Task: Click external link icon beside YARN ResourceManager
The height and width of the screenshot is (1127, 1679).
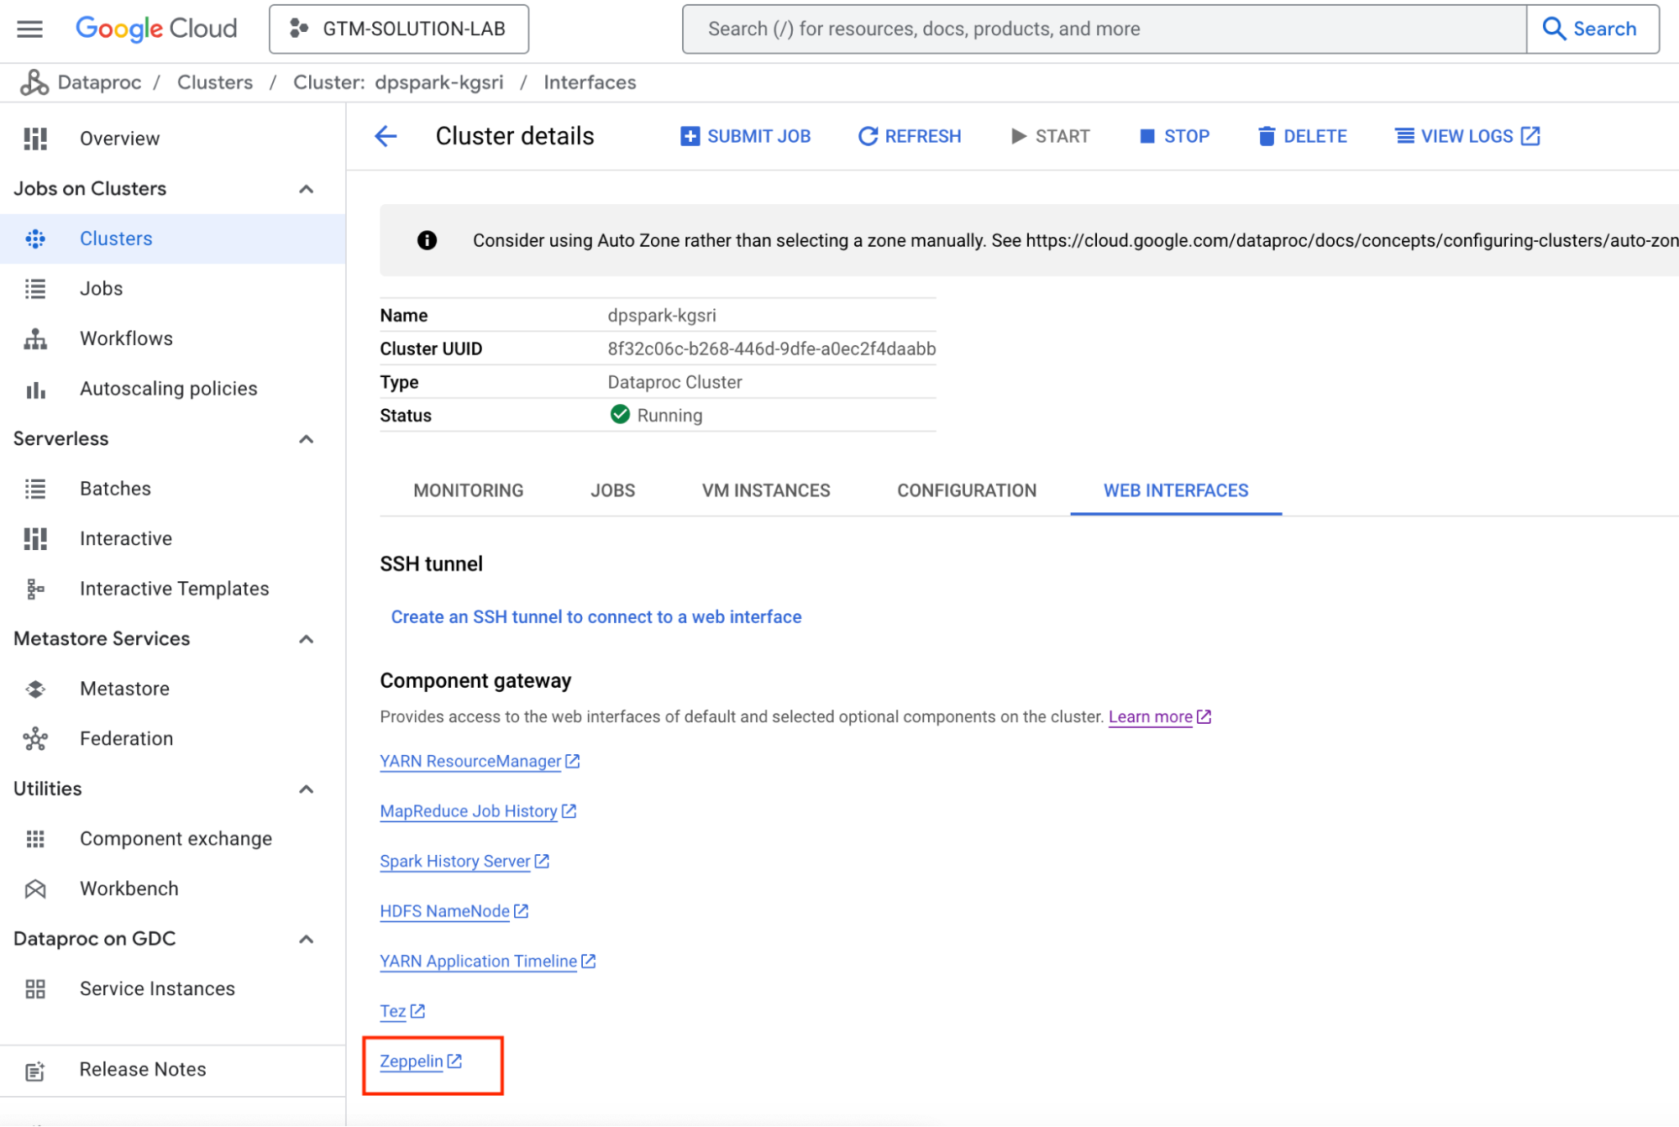Action: coord(573,761)
